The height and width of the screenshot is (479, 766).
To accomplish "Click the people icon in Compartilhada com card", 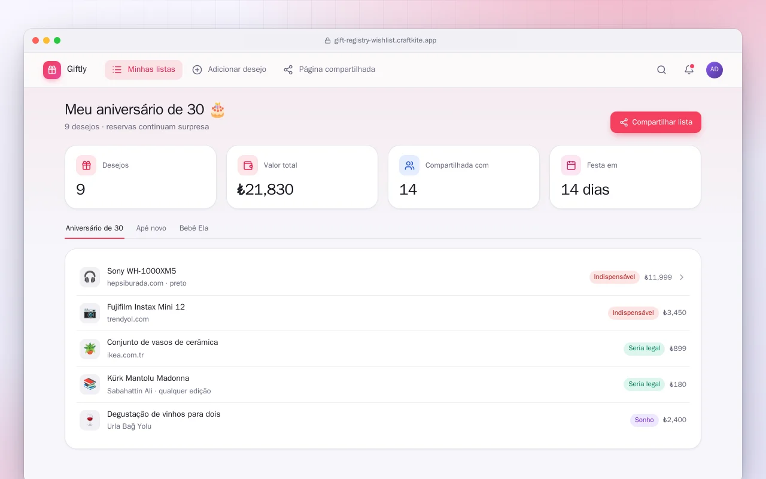I will point(409,165).
